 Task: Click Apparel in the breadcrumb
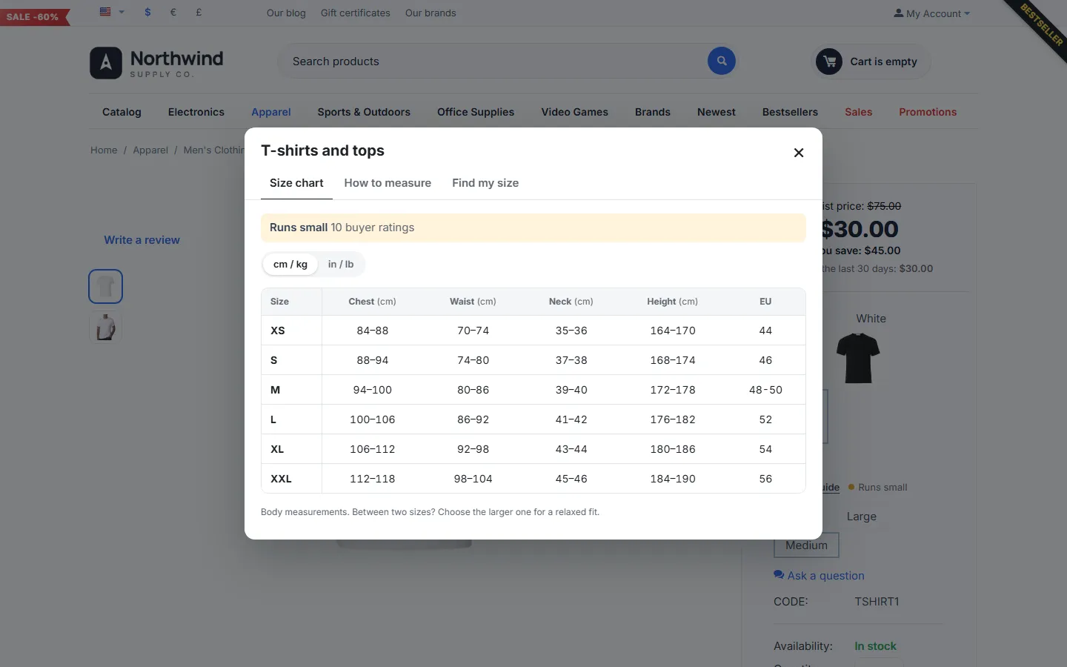pyautogui.click(x=150, y=150)
